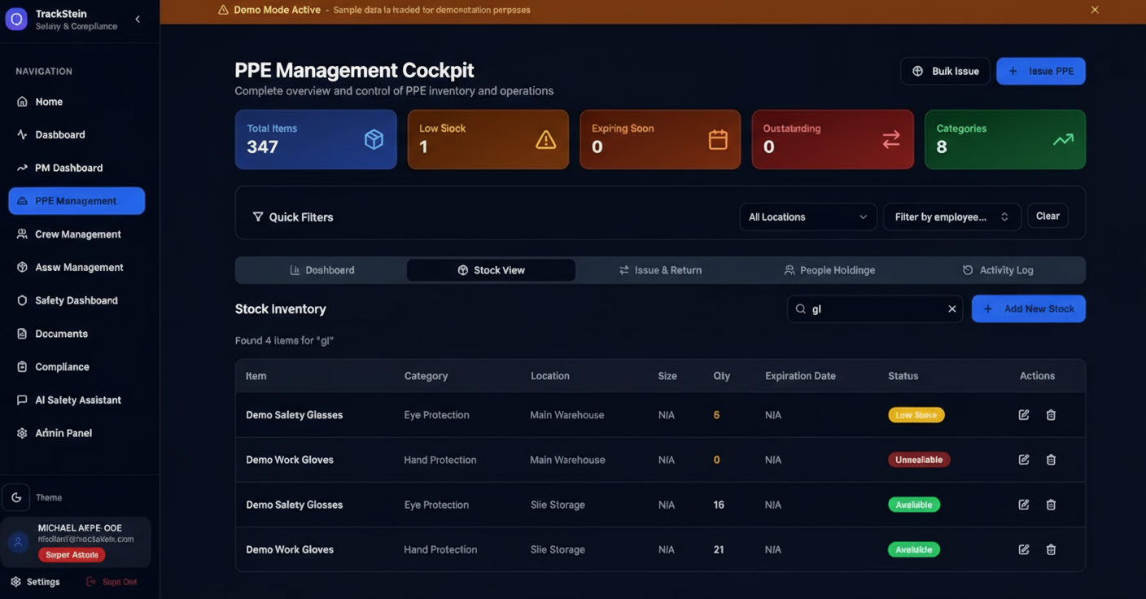Click trash icon for Demo Work Gloves, Site Storage
The width and height of the screenshot is (1146, 599).
point(1051,550)
